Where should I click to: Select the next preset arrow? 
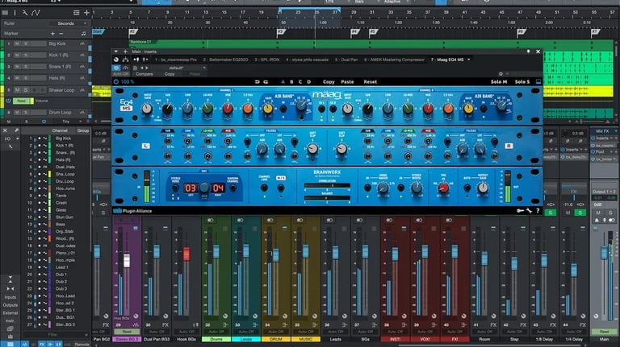tap(147, 68)
